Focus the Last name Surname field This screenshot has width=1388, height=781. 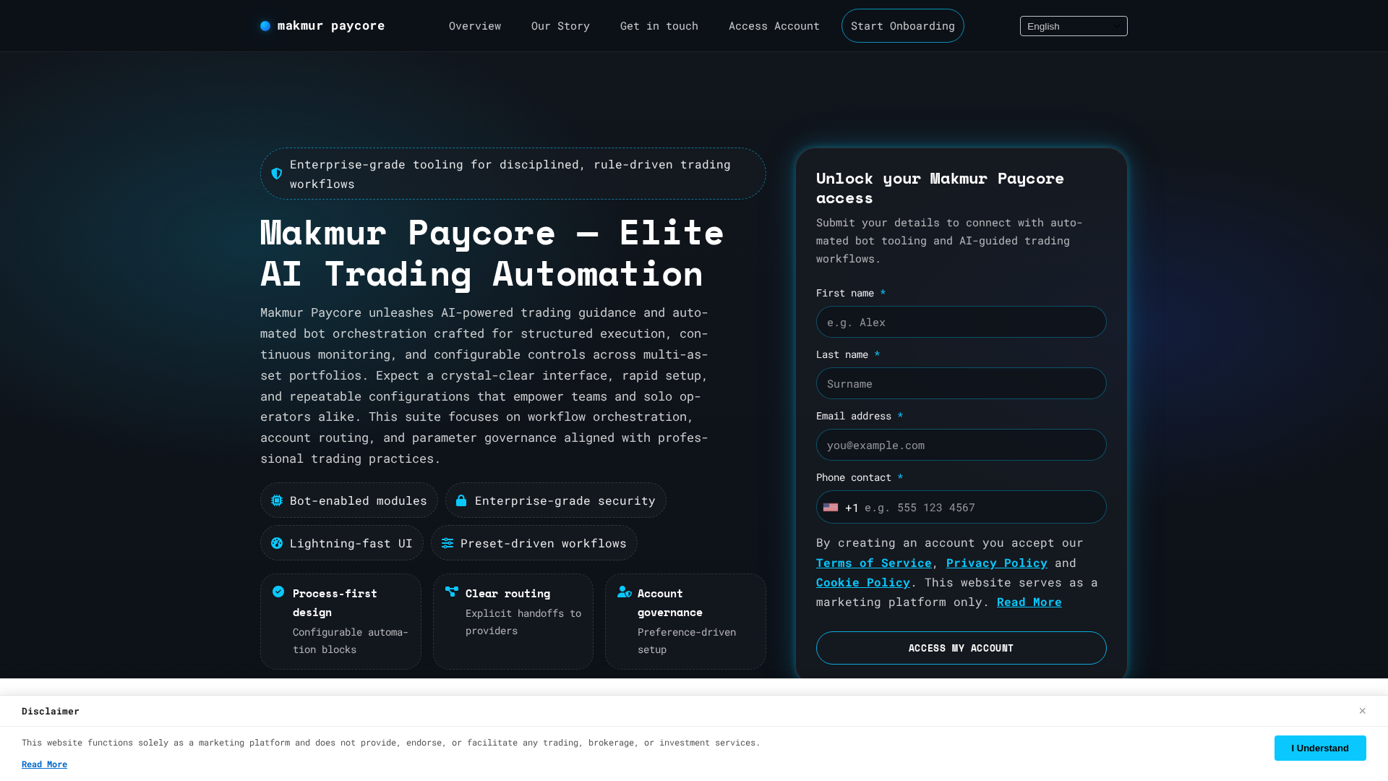(x=961, y=383)
